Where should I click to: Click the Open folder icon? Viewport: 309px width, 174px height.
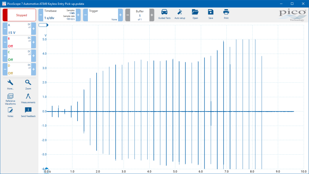point(195,14)
